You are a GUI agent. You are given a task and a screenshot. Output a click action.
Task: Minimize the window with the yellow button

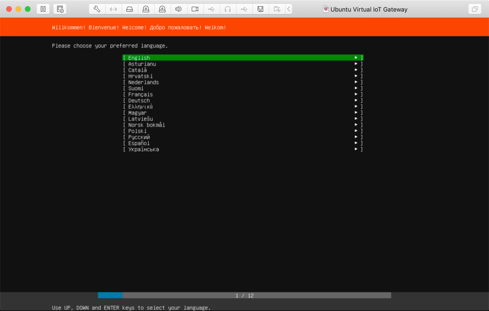tap(18, 9)
